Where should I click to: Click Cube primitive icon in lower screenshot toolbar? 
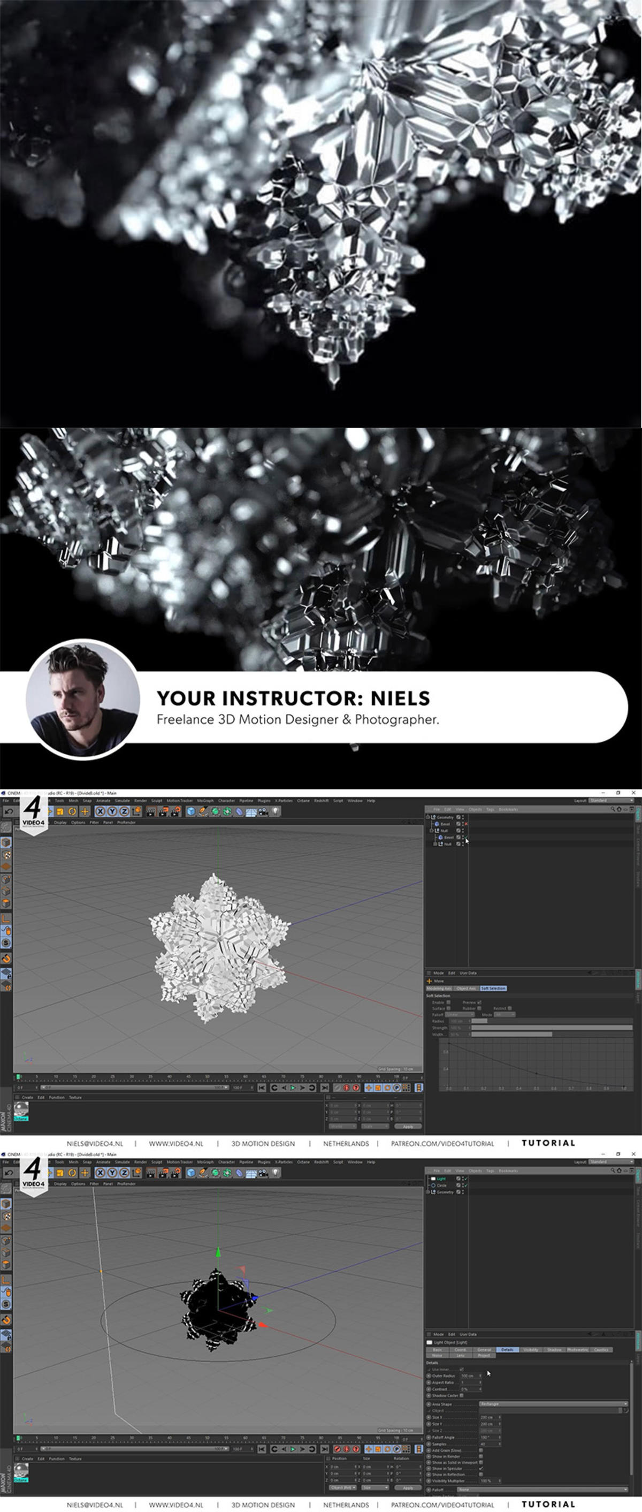(x=190, y=1173)
